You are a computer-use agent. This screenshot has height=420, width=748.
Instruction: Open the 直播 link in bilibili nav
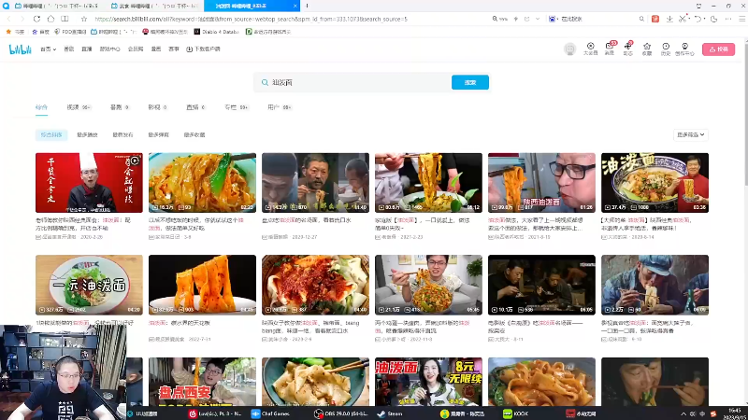pyautogui.click(x=86, y=49)
